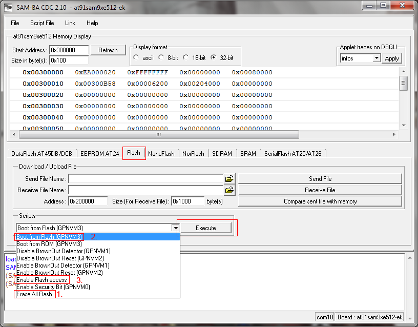Choose Enable Flash access script
Image resolution: width=418 pixels, height=327 pixels.
(98, 280)
